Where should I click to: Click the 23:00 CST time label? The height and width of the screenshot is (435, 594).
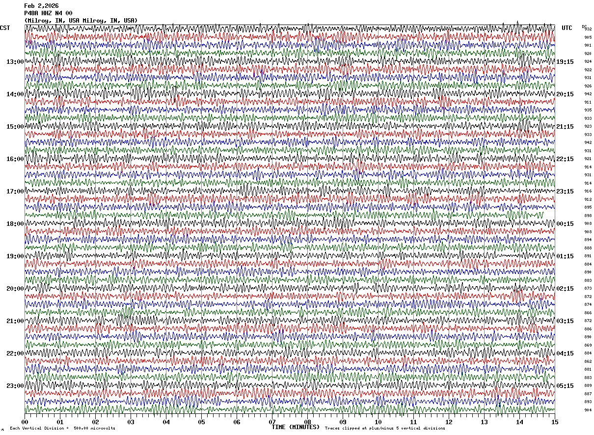tap(15, 386)
